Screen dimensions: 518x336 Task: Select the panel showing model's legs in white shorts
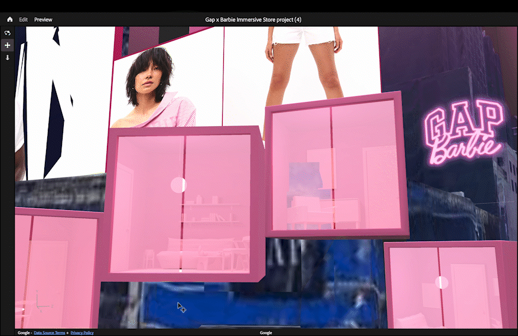tap(301, 66)
